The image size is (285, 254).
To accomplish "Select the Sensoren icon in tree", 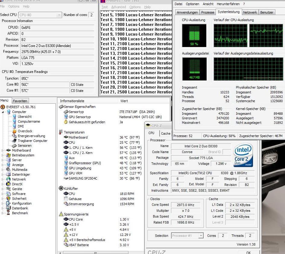I will pyautogui.click(x=14, y=146).
